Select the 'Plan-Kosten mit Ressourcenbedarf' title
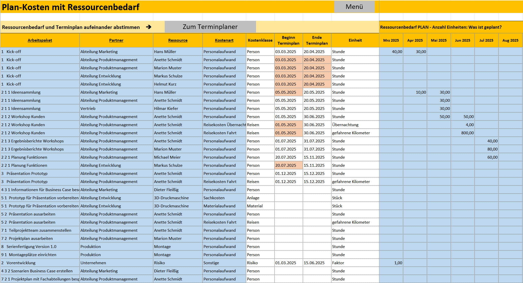 tap(71, 7)
